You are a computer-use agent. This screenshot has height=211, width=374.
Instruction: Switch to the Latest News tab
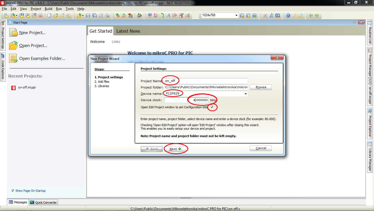(128, 31)
